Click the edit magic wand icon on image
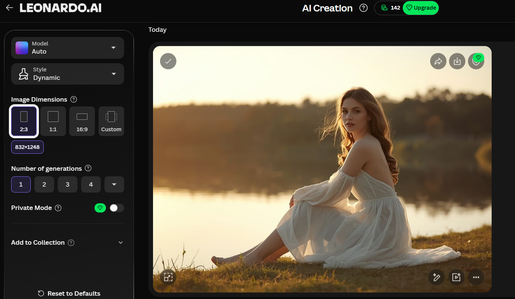The height and width of the screenshot is (299, 515). pos(436,277)
